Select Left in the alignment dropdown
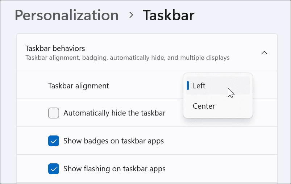Screen dimensions: 291x184 (x=199, y=86)
